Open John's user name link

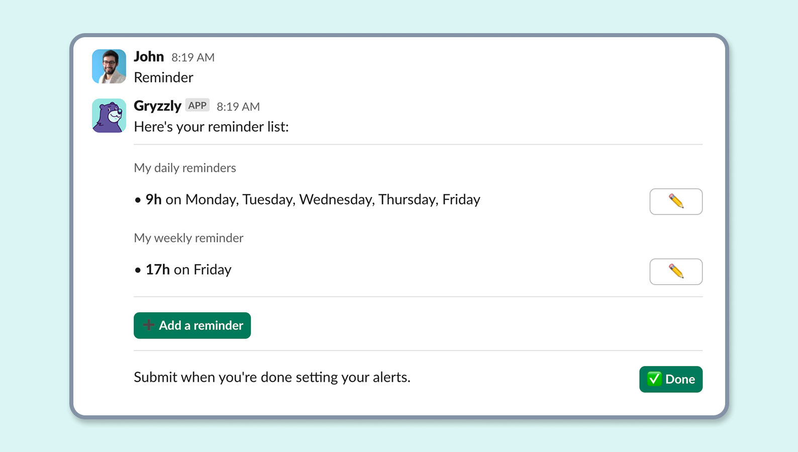click(149, 56)
